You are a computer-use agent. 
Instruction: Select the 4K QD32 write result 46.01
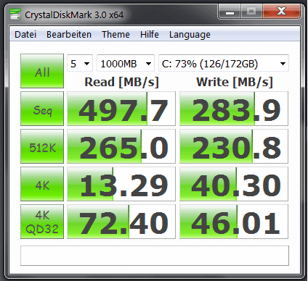(234, 222)
